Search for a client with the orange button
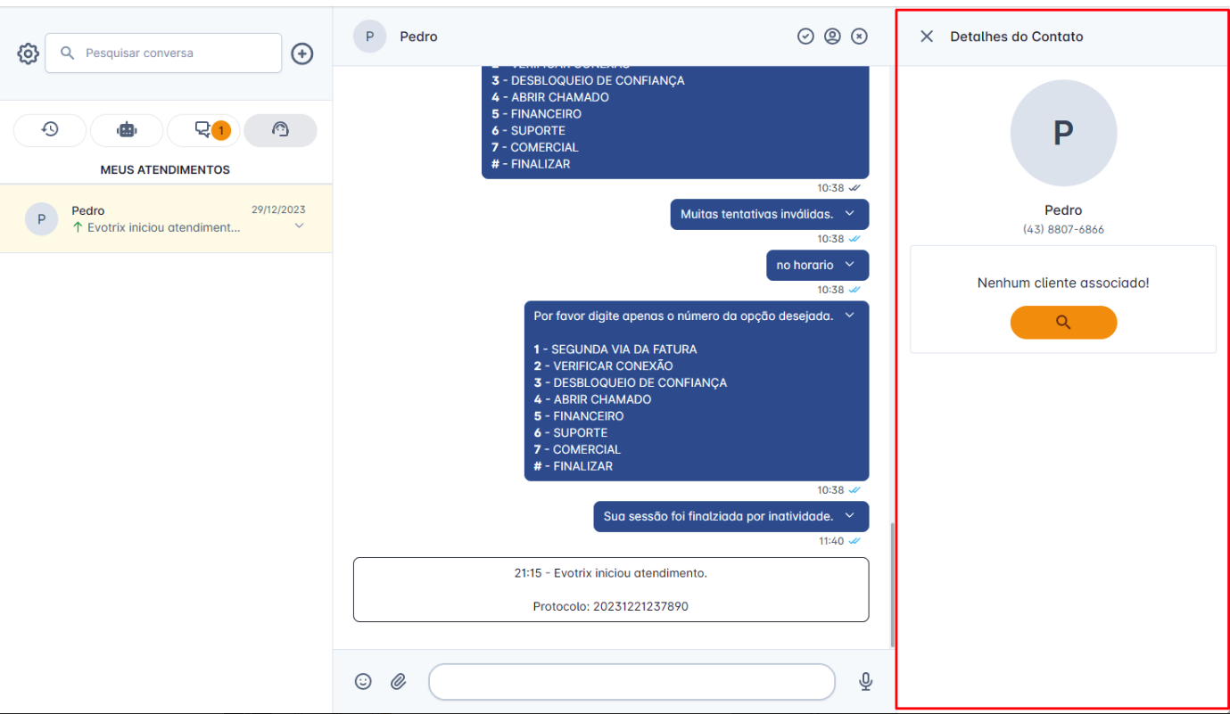This screenshot has height=714, width=1230. [x=1063, y=322]
